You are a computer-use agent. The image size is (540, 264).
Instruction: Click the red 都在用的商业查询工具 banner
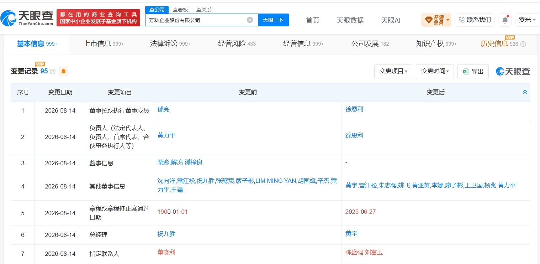tap(99, 18)
